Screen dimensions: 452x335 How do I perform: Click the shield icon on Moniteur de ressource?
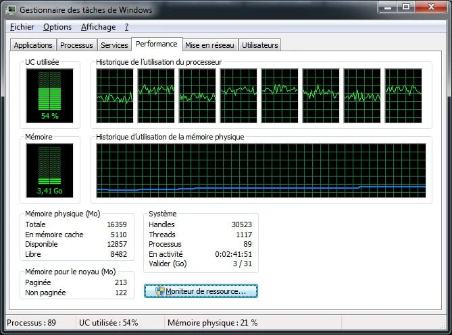tap(159, 291)
